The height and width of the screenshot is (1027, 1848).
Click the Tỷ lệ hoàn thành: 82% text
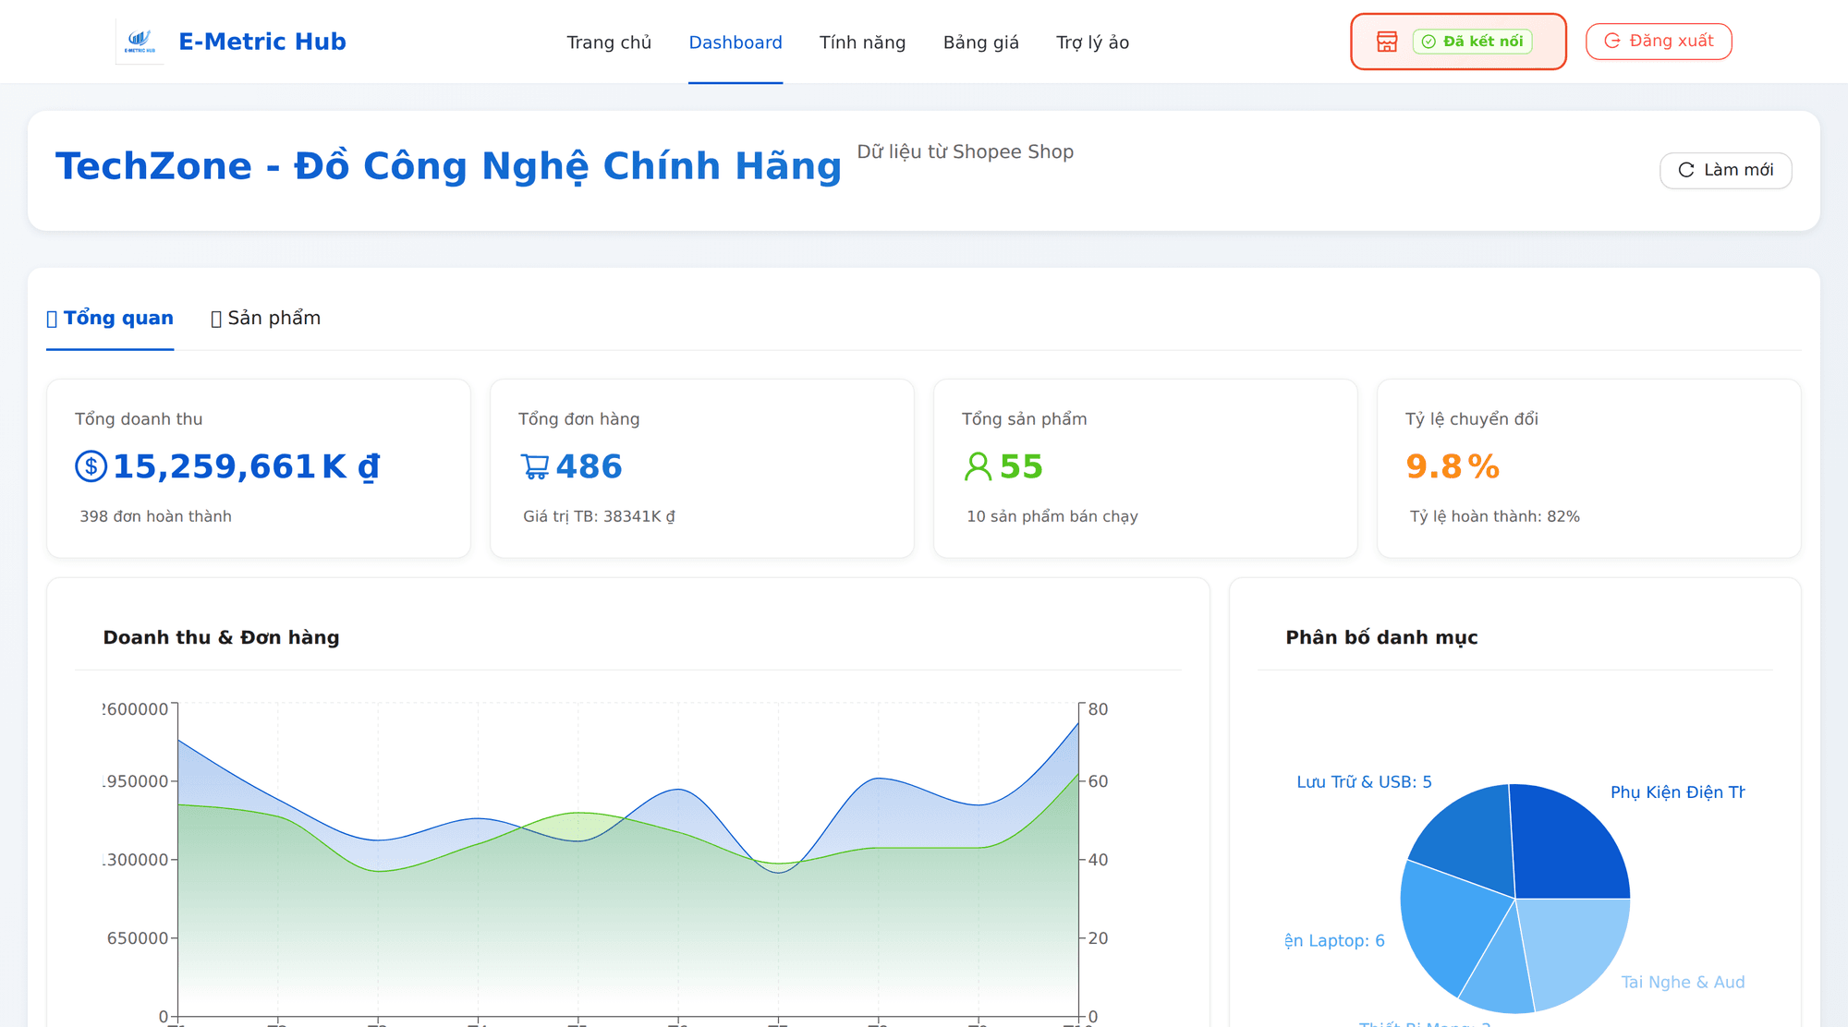[x=1495, y=516]
